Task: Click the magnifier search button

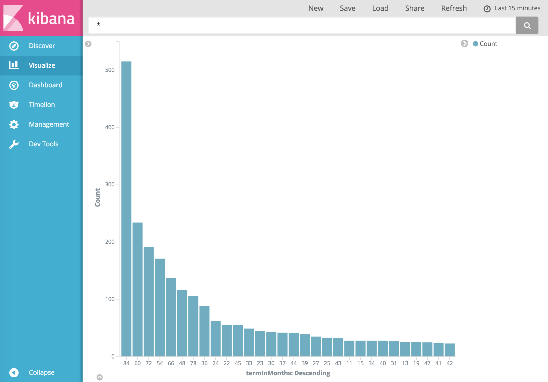Action: click(x=527, y=25)
